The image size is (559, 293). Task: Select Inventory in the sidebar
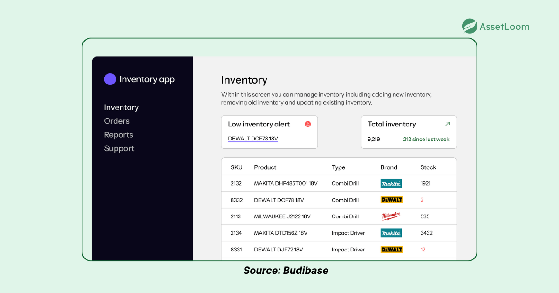click(121, 107)
